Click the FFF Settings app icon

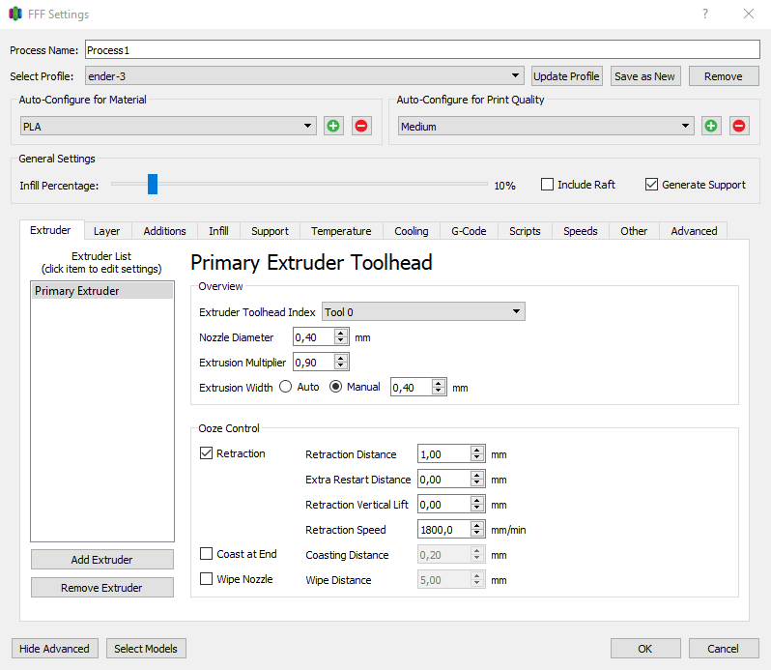point(15,14)
